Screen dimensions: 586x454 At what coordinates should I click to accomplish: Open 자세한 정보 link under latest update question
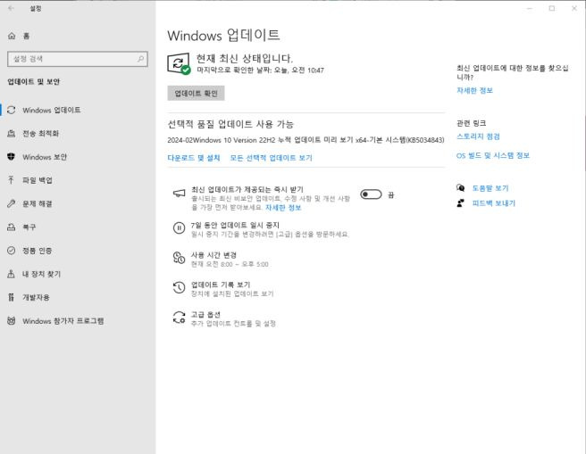coord(474,90)
